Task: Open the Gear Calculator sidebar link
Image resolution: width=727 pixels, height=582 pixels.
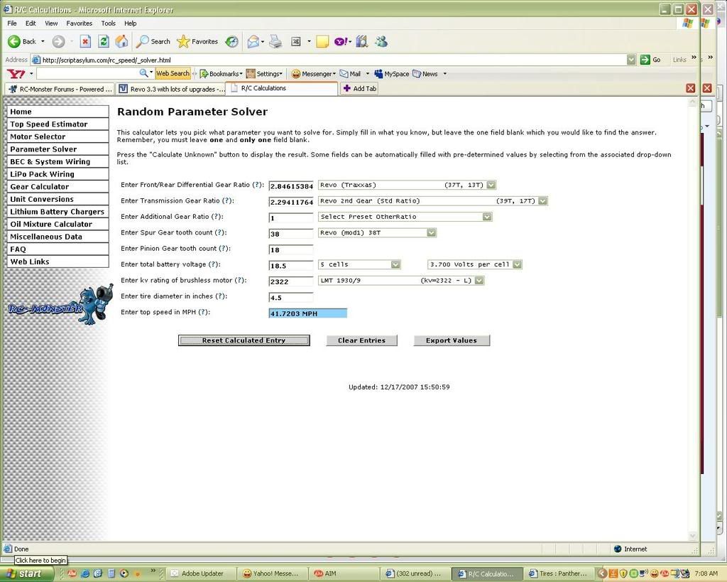Action: pos(40,187)
